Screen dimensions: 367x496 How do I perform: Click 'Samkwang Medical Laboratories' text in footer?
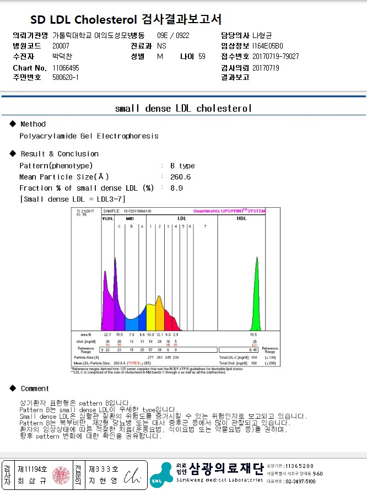click(x=219, y=480)
